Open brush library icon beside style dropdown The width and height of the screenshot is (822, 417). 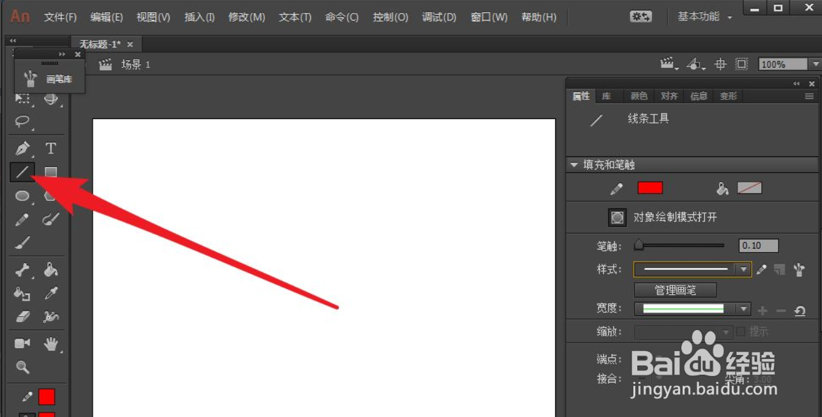point(799,270)
